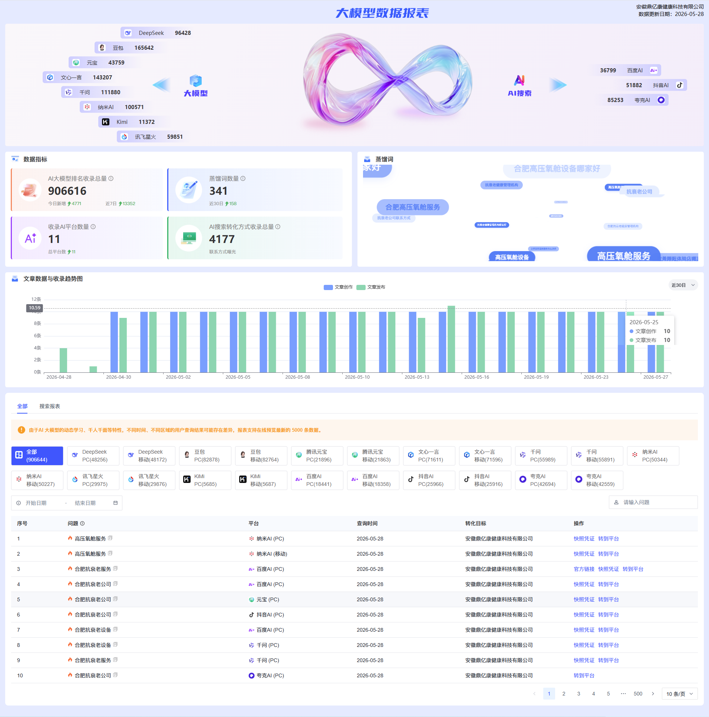
Task: Select the 腾讯元宝 PC(21896) filter card
Action: click(317, 456)
